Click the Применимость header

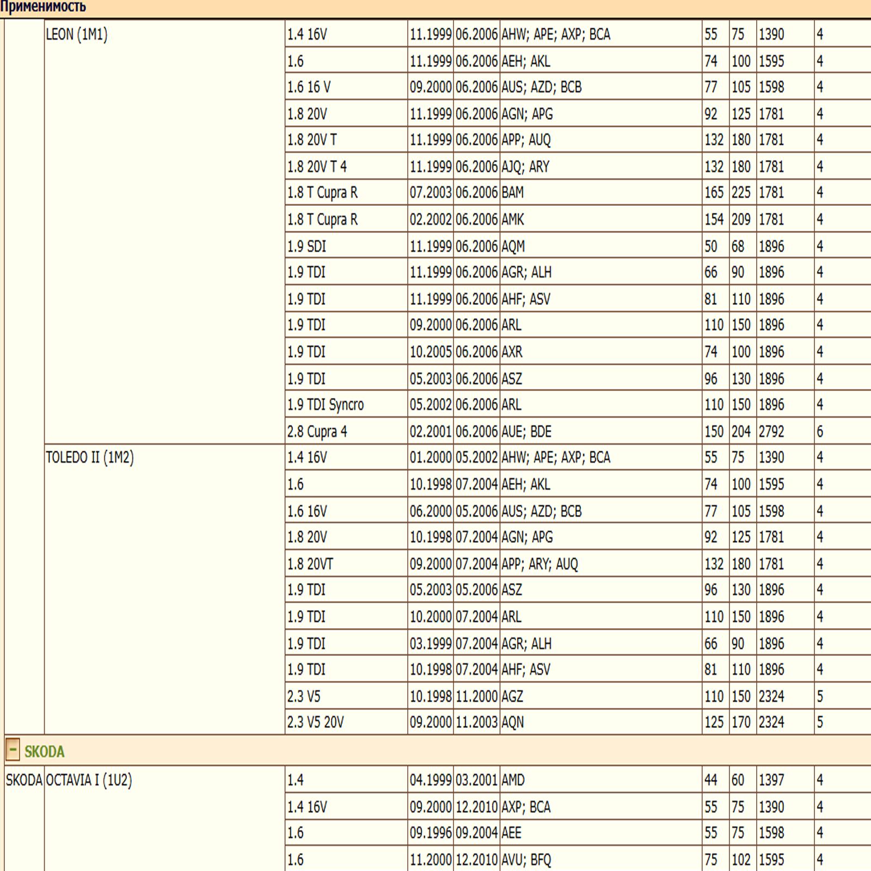[x=43, y=7]
